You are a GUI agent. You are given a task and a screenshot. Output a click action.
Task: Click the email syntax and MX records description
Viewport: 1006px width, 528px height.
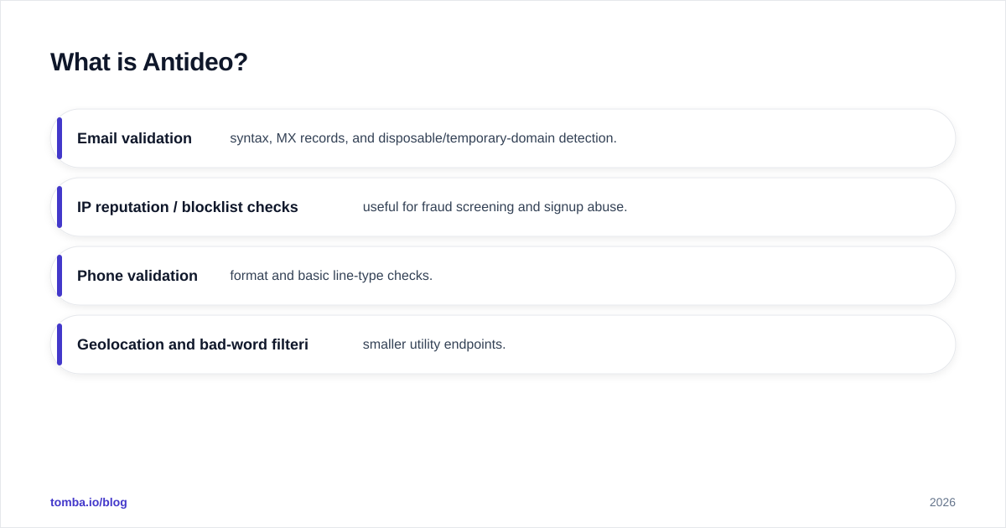pyautogui.click(x=423, y=138)
